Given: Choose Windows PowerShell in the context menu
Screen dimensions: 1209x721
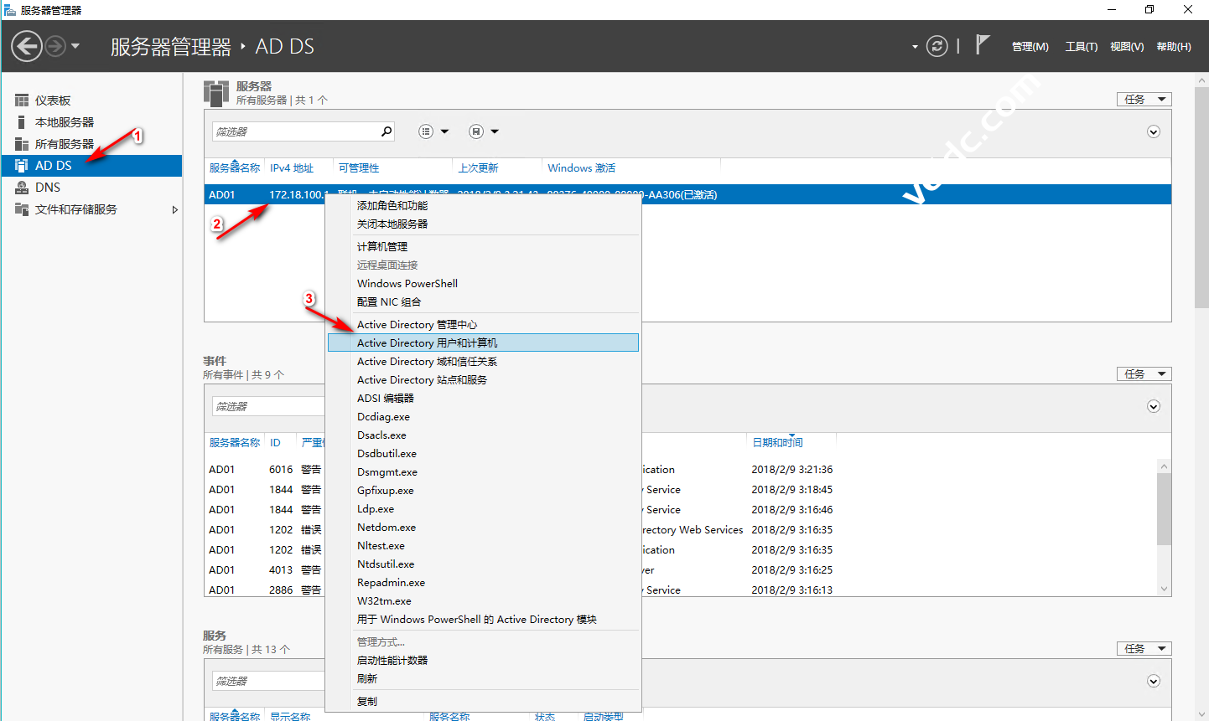Looking at the screenshot, I should click(407, 283).
